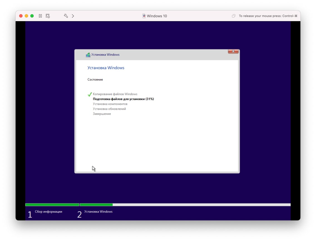The image size is (316, 241).
Task: Minimize with the yellow macOS button
Action: pyautogui.click(x=26, y=16)
